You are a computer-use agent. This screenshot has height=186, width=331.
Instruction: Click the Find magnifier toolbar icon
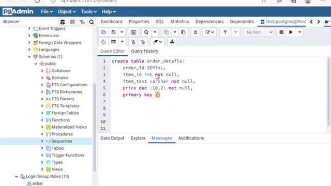(x=146, y=32)
